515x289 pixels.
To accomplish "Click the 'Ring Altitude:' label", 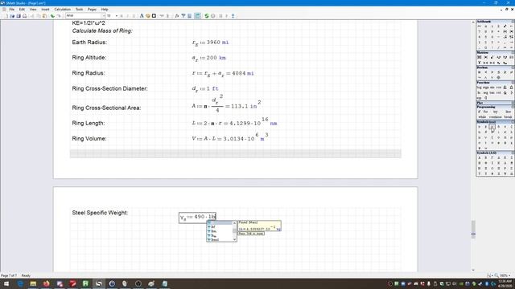I will [x=89, y=58].
